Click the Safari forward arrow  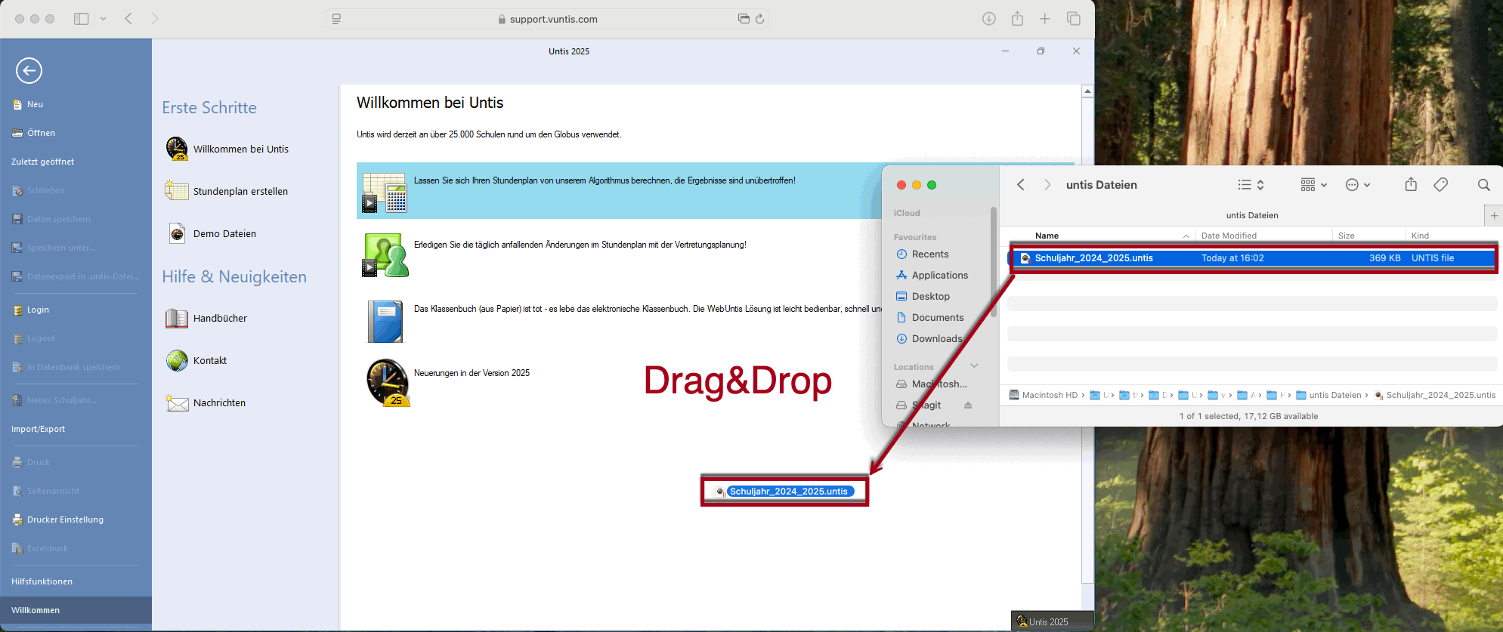(x=155, y=18)
